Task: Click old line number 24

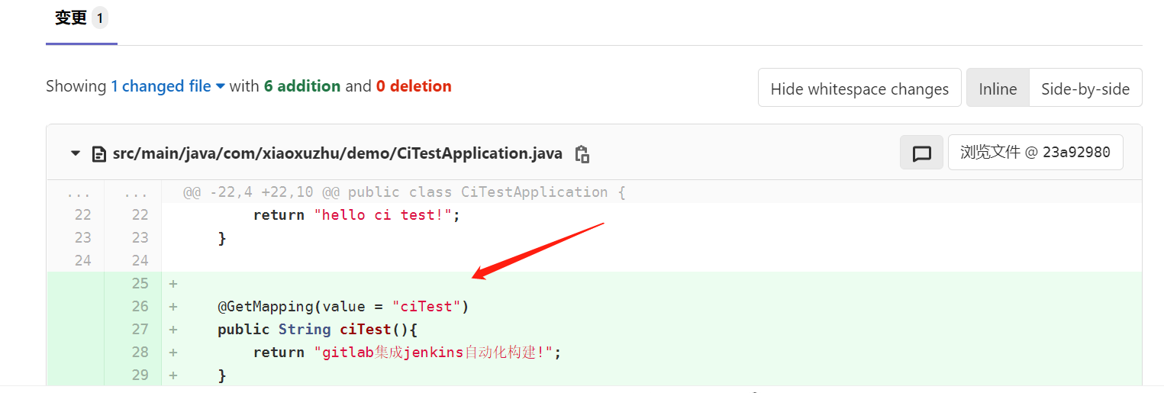Action: [82, 261]
